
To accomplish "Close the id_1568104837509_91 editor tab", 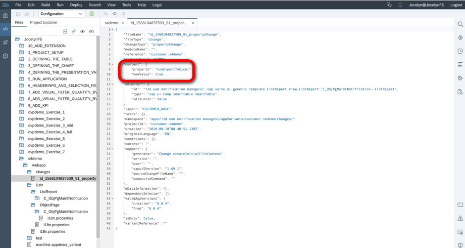I will point(193,23).
